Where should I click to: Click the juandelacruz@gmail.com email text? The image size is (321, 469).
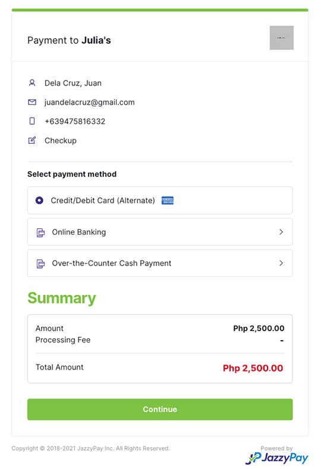click(x=89, y=102)
